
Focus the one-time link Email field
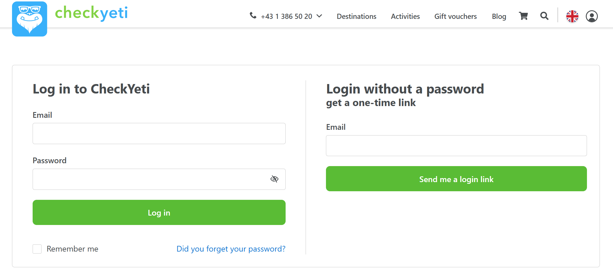(456, 146)
